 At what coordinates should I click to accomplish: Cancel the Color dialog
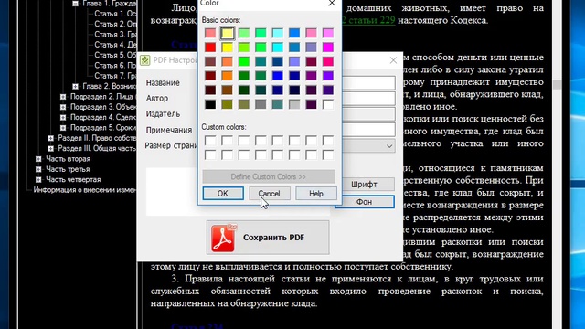(x=269, y=193)
